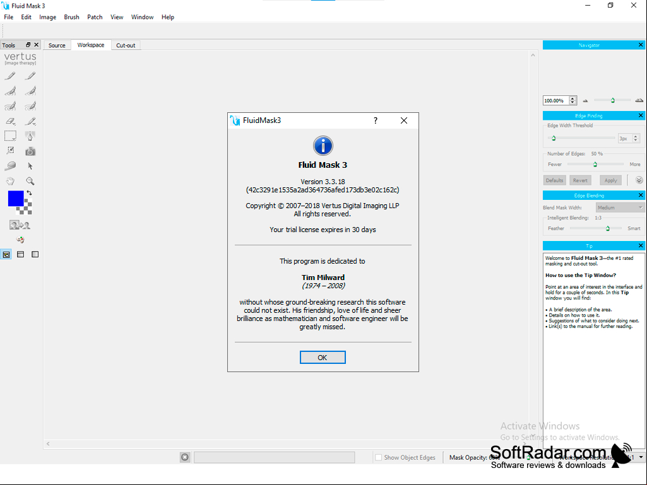Swap foreground and background colors arrow
647x485 pixels.
pyautogui.click(x=29, y=193)
